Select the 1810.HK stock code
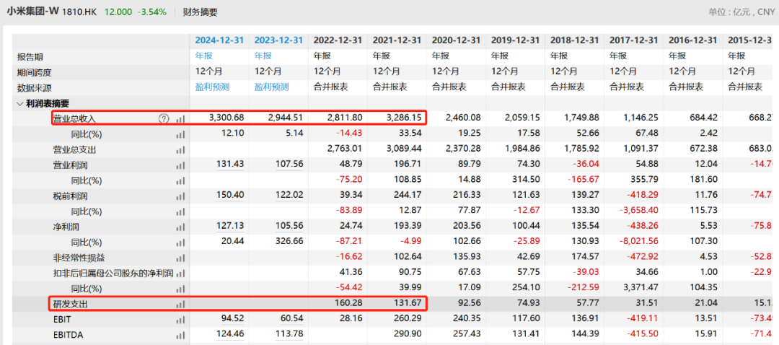This screenshot has height=345, width=779. (x=80, y=12)
